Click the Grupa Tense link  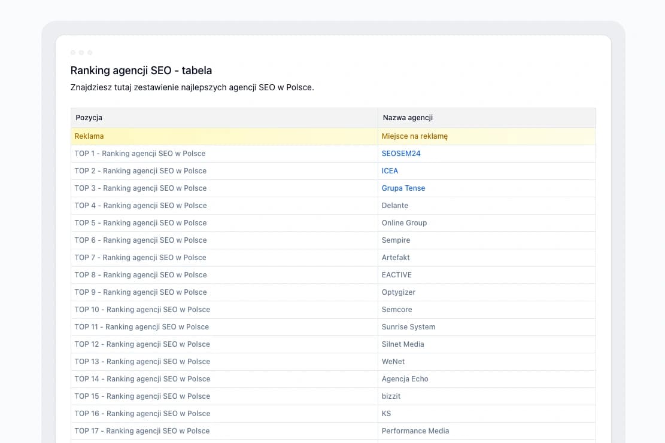(403, 188)
